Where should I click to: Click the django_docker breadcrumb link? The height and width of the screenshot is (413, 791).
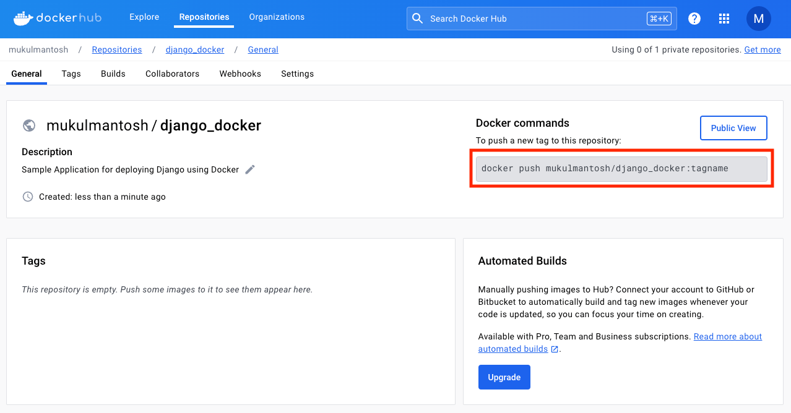click(195, 49)
